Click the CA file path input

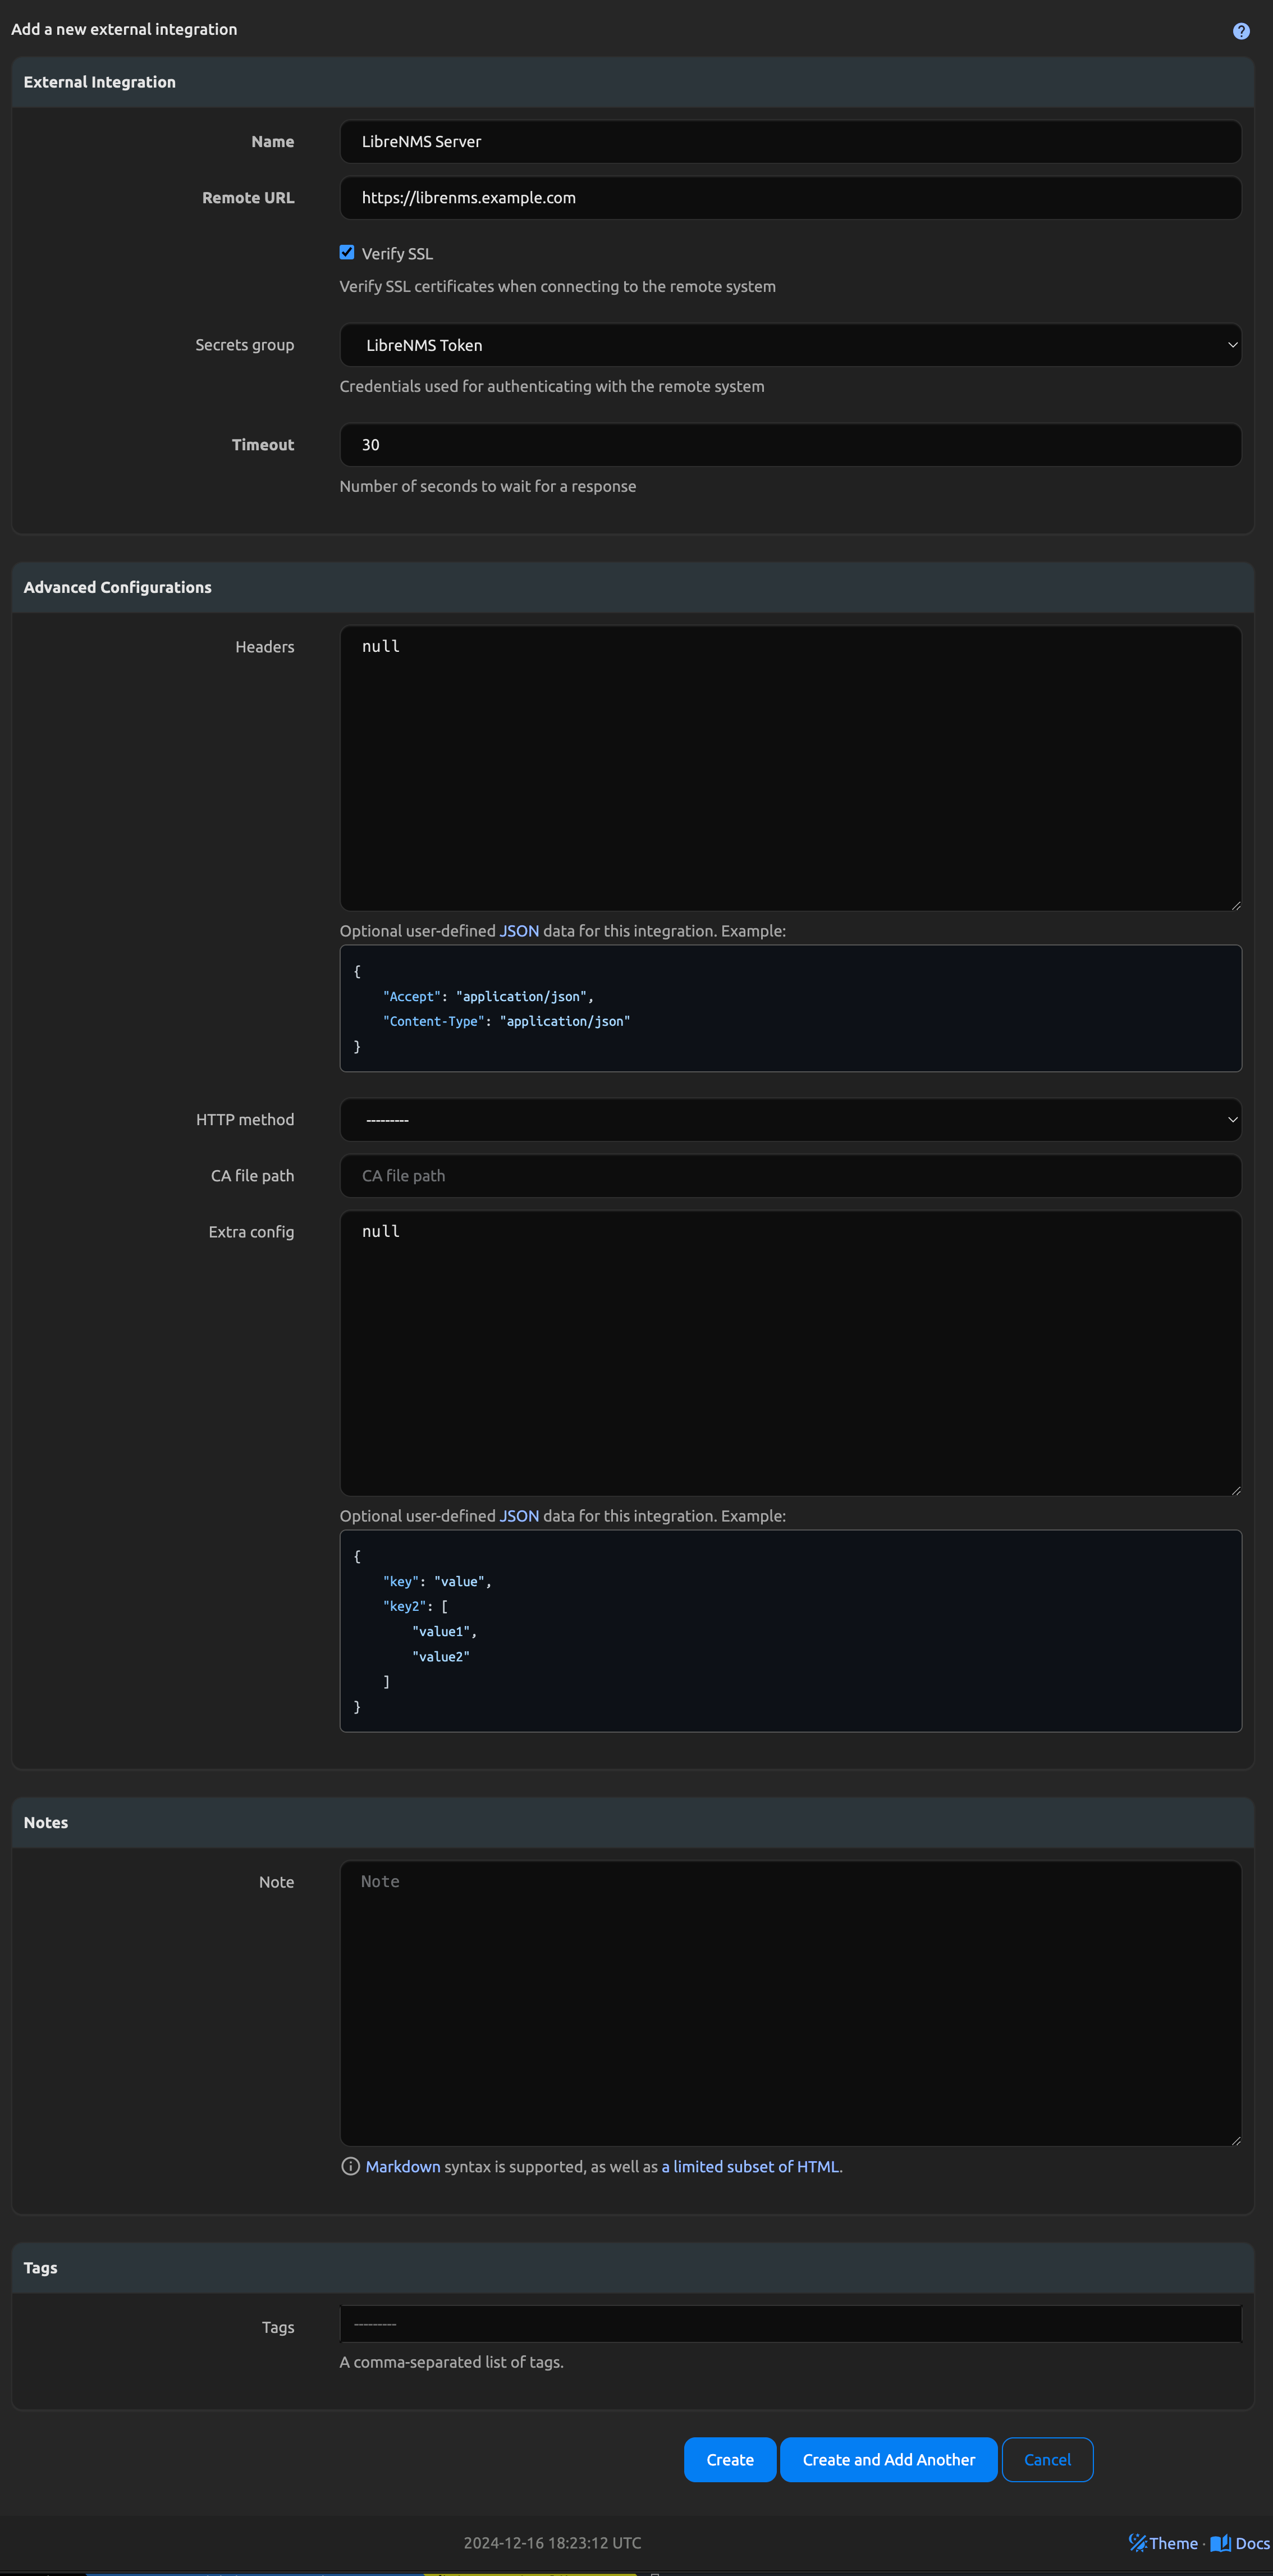point(790,1175)
